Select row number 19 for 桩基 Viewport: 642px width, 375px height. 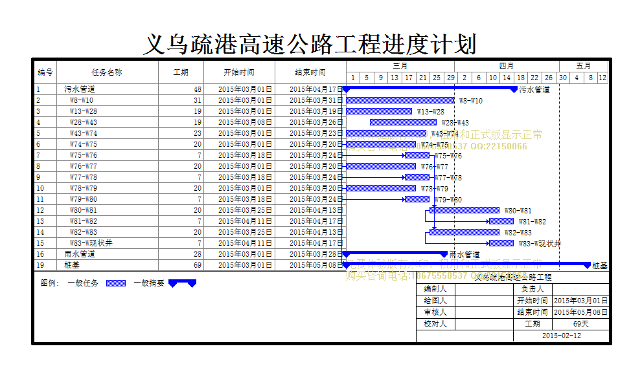(x=40, y=265)
